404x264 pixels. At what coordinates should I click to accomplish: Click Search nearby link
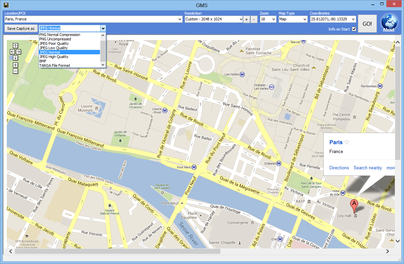tap(368, 168)
